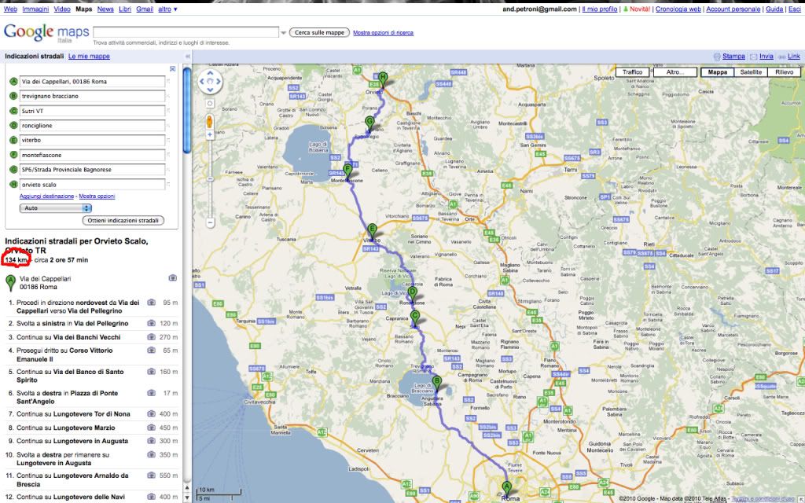Toggle the Traffico map overlay
The image size is (805, 503).
pos(633,72)
